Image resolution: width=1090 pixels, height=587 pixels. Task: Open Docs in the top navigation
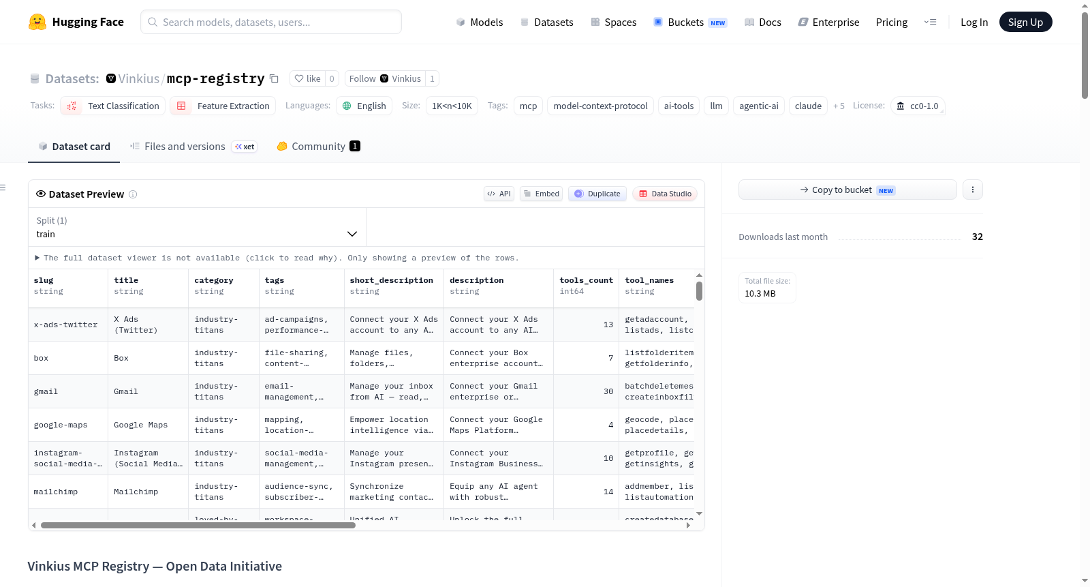click(x=763, y=22)
